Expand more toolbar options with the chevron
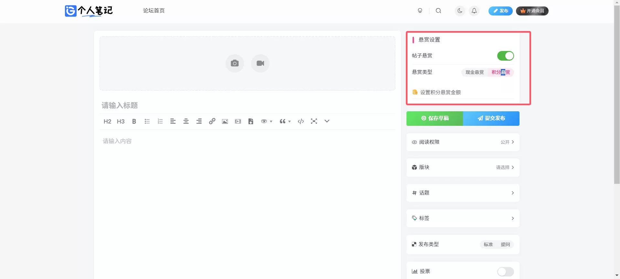This screenshot has width=620, height=279. (x=327, y=121)
